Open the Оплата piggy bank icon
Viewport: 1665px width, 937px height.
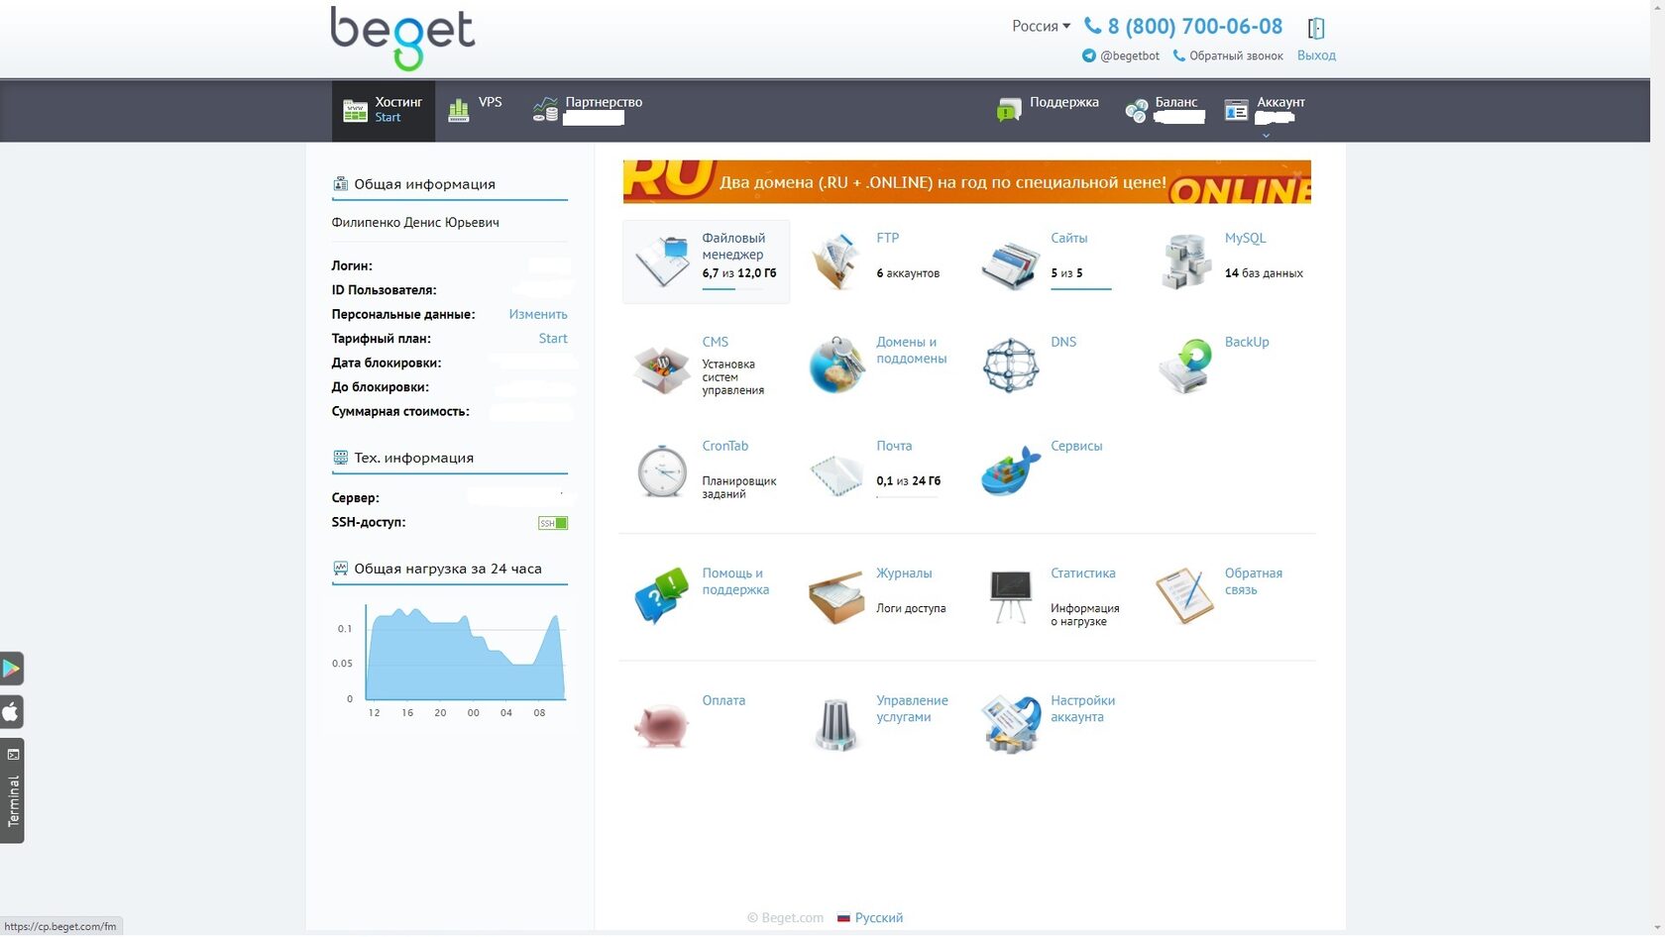pos(662,725)
